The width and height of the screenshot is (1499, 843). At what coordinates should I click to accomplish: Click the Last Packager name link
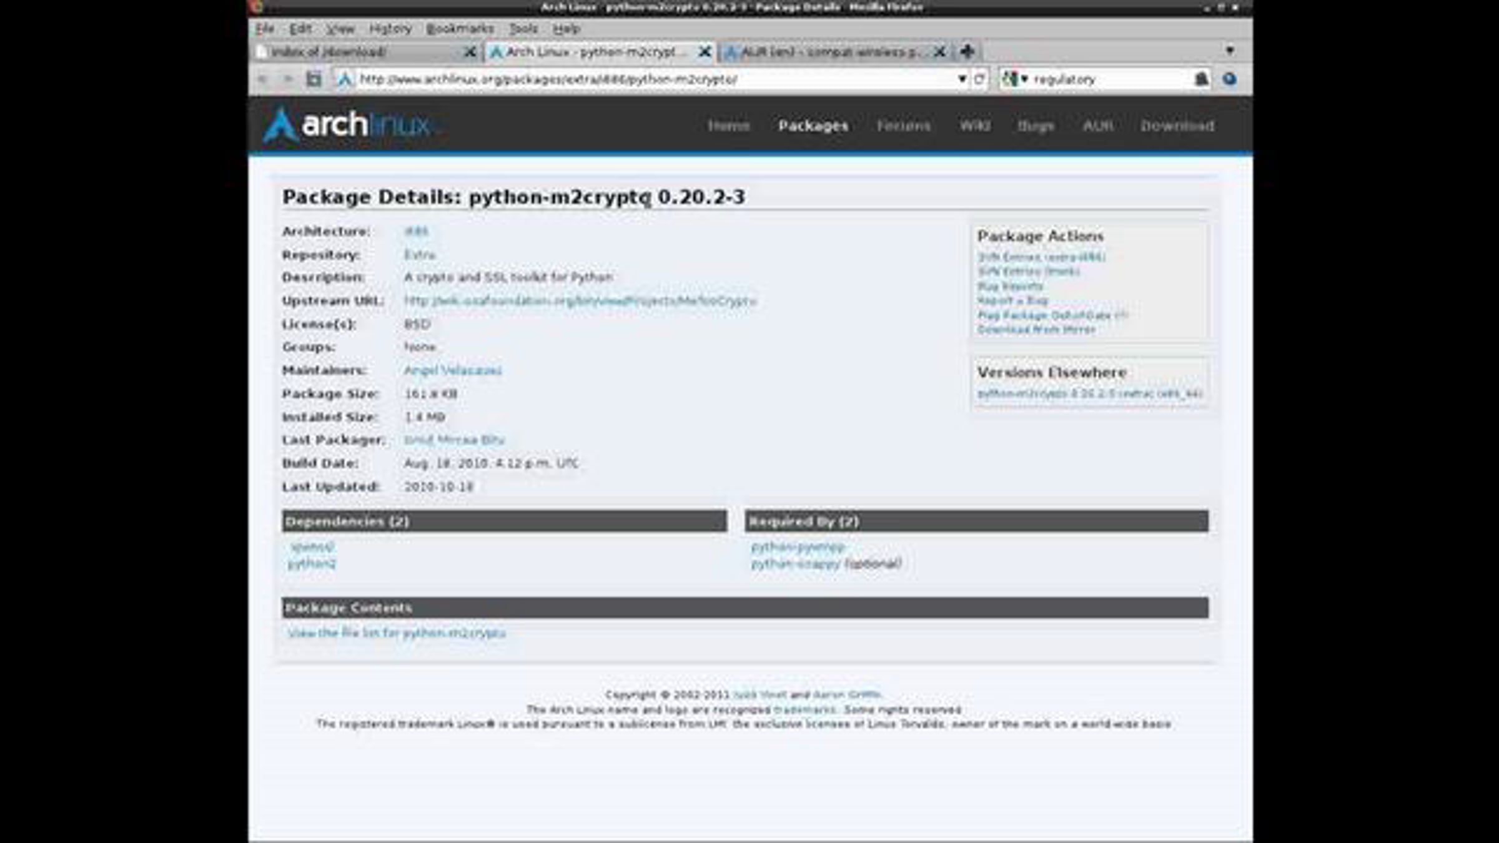pos(454,440)
